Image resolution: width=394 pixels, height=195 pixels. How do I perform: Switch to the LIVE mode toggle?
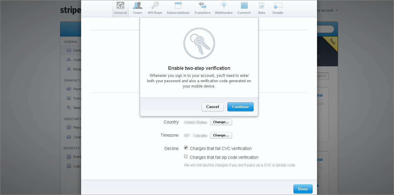point(74,29)
